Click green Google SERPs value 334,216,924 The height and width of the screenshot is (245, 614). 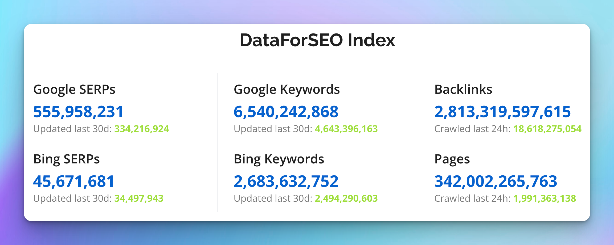point(142,129)
